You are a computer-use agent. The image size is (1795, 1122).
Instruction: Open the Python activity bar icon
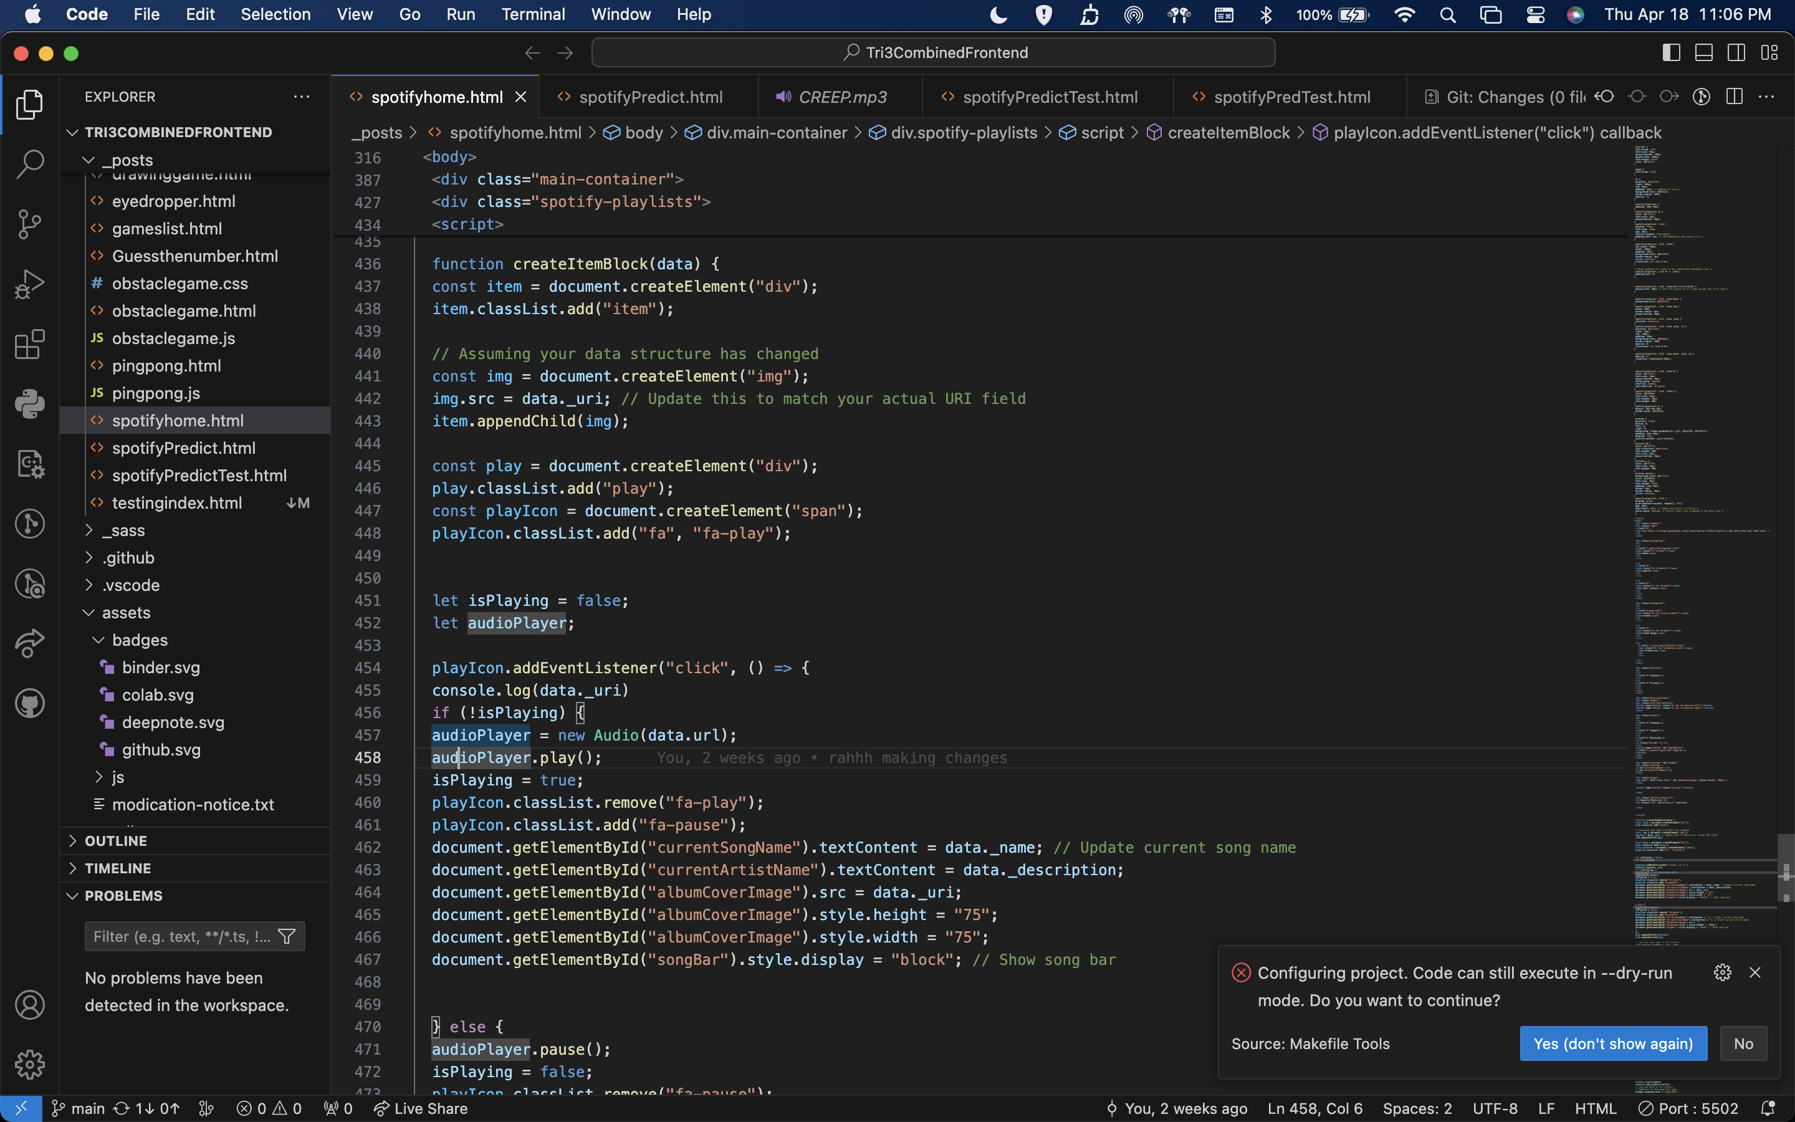tap(30, 405)
